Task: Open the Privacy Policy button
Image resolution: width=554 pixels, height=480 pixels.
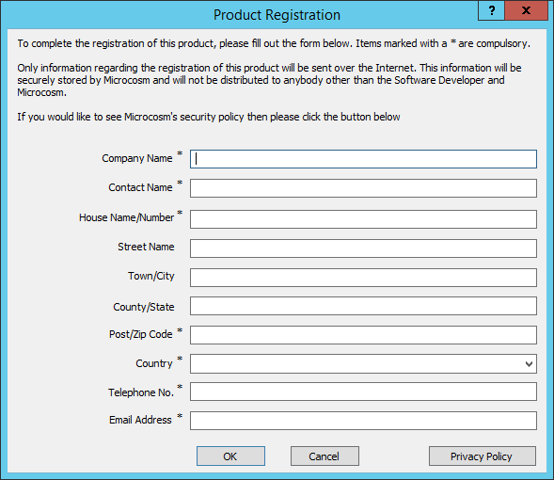Action: pos(483,456)
